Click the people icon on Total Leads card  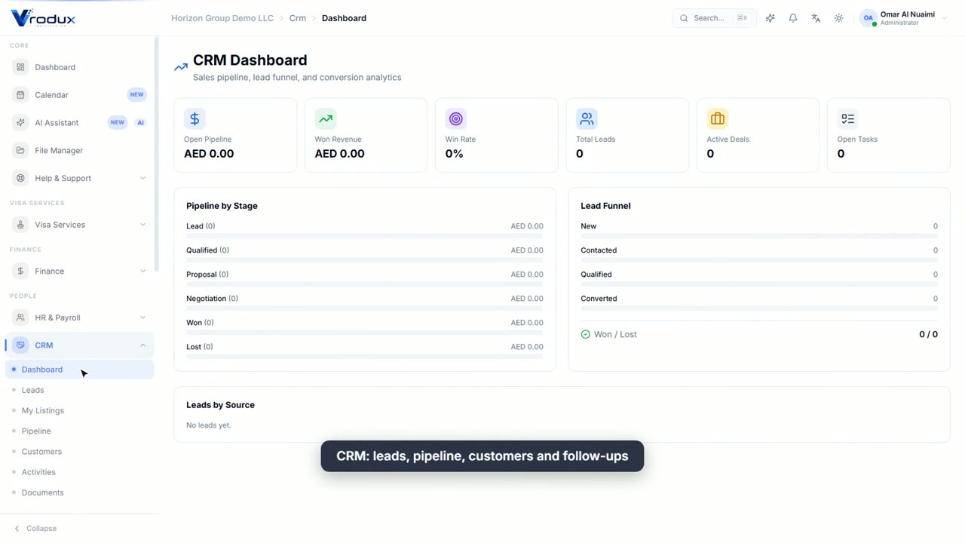pyautogui.click(x=587, y=118)
